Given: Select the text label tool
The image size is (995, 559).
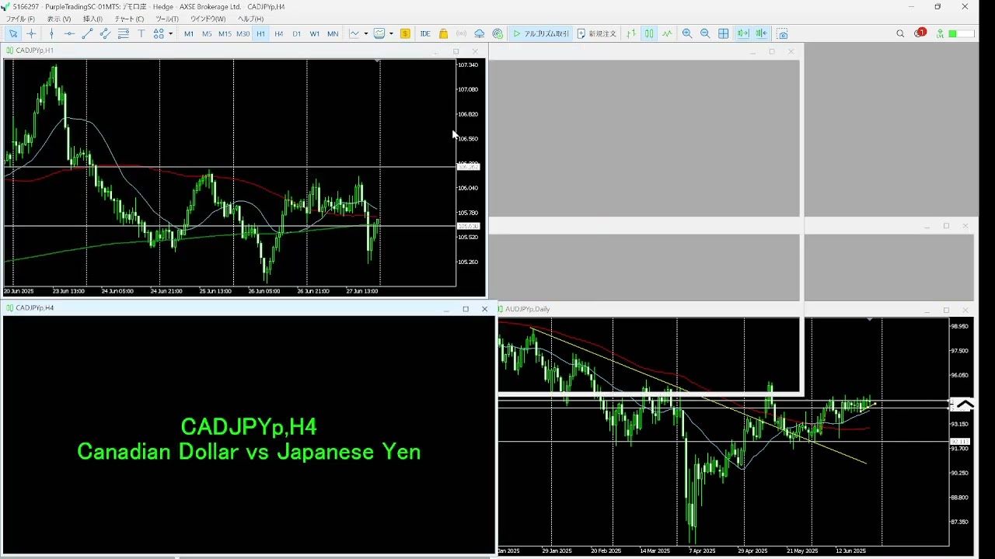Looking at the screenshot, I should tap(141, 33).
